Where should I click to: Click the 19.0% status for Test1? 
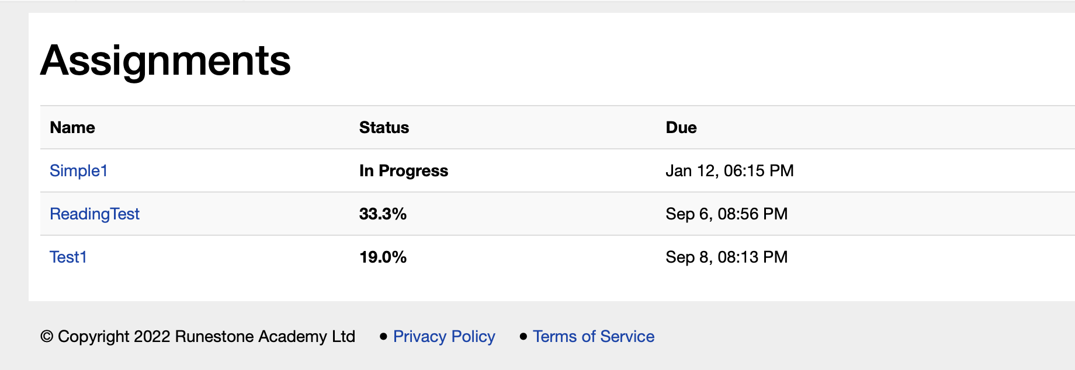pos(383,257)
